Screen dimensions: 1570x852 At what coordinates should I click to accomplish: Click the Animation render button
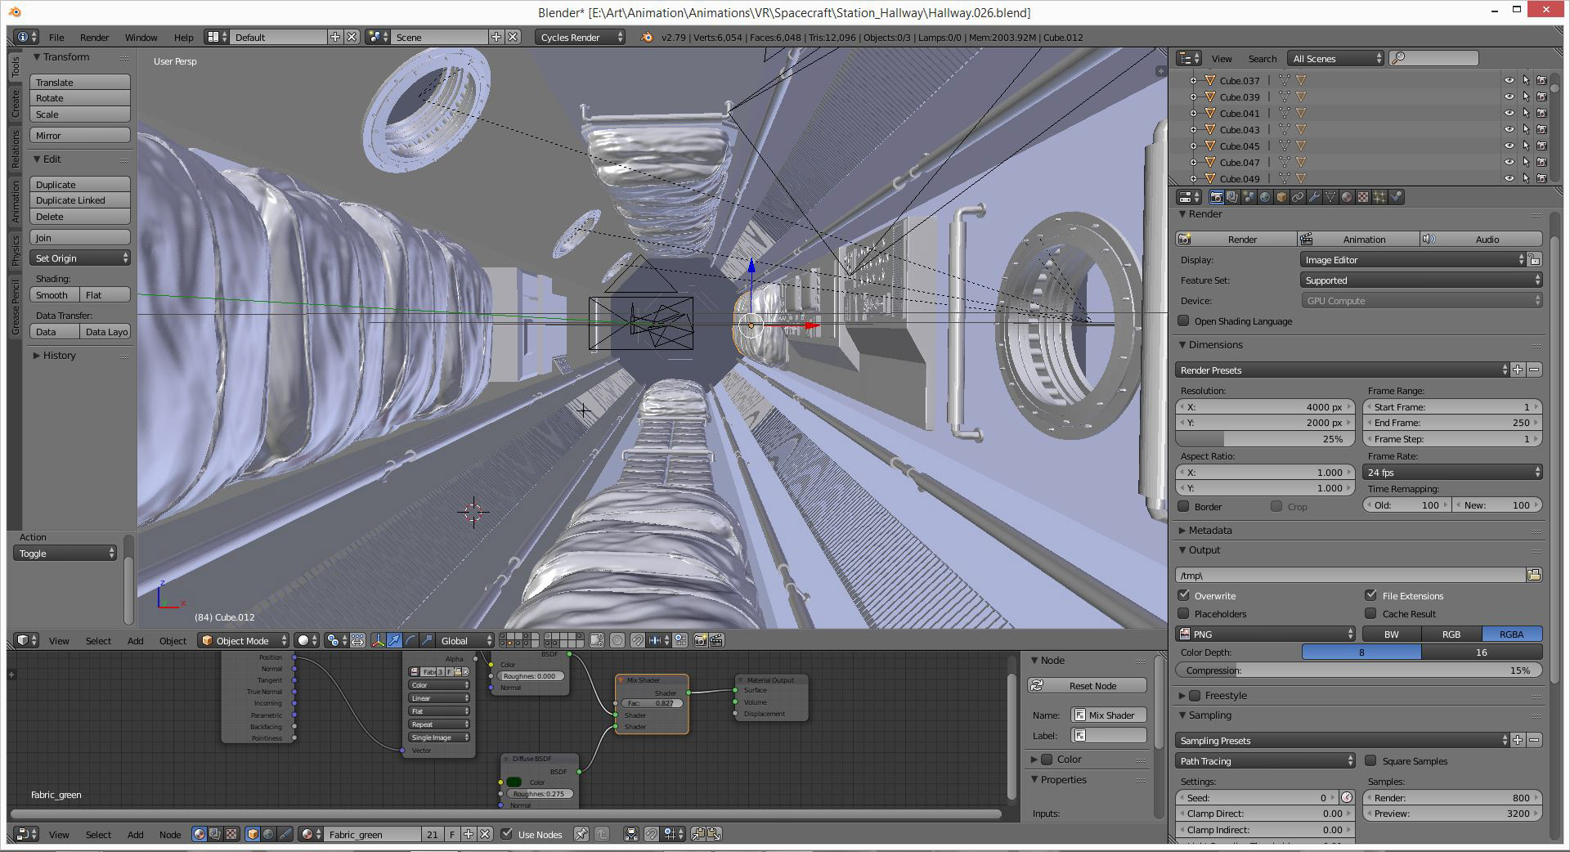tap(1358, 239)
